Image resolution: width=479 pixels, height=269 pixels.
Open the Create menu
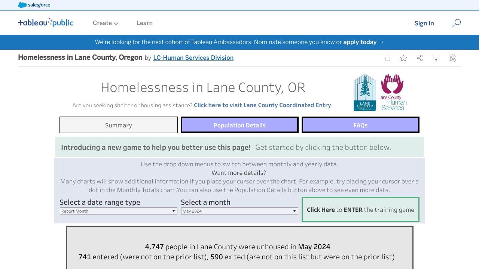[x=105, y=23]
